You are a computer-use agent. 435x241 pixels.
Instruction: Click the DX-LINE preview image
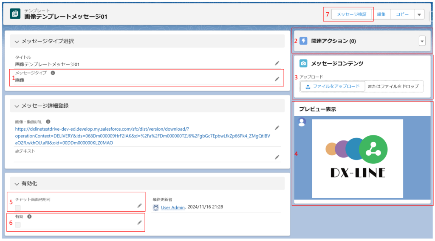point(357,158)
